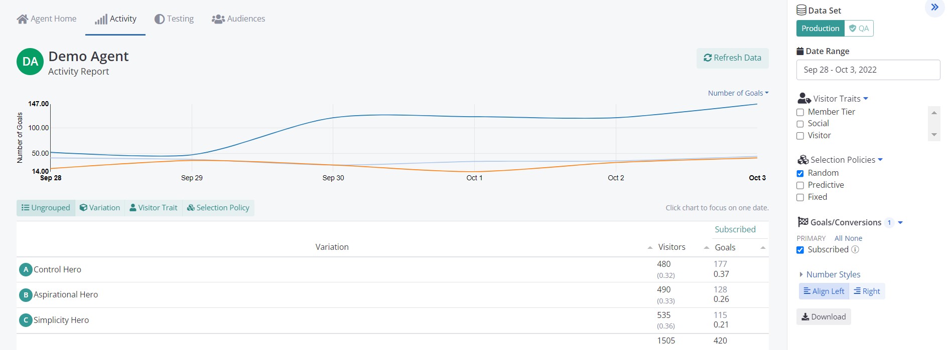Open the Number of Goals dropdown
Image resolution: width=949 pixels, height=350 pixels.
click(738, 93)
